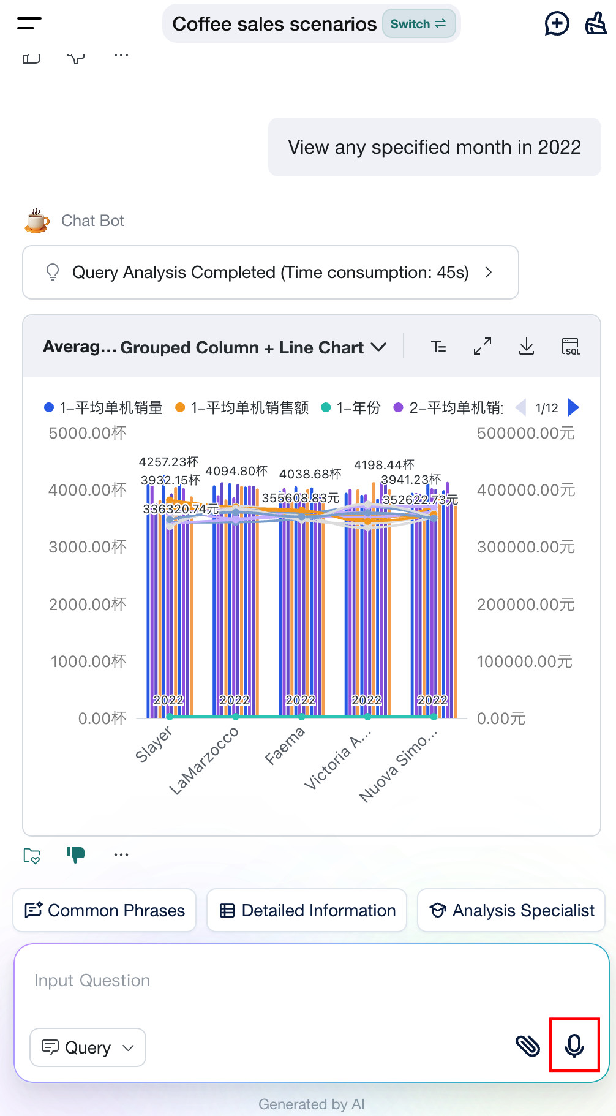Click the Slayer axis label
Viewport: 616px width, 1116px height.
(153, 744)
